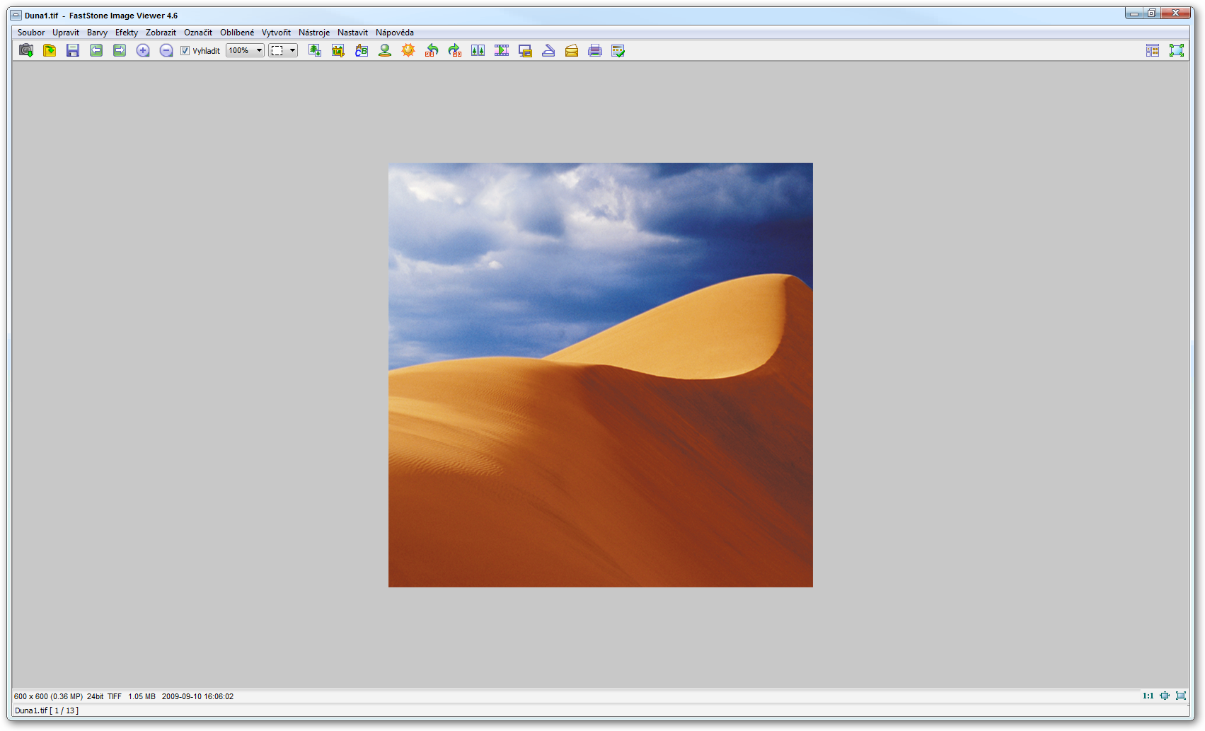This screenshot has height=731, width=1205.
Task: Print the image with the printer icon
Action: tap(595, 50)
